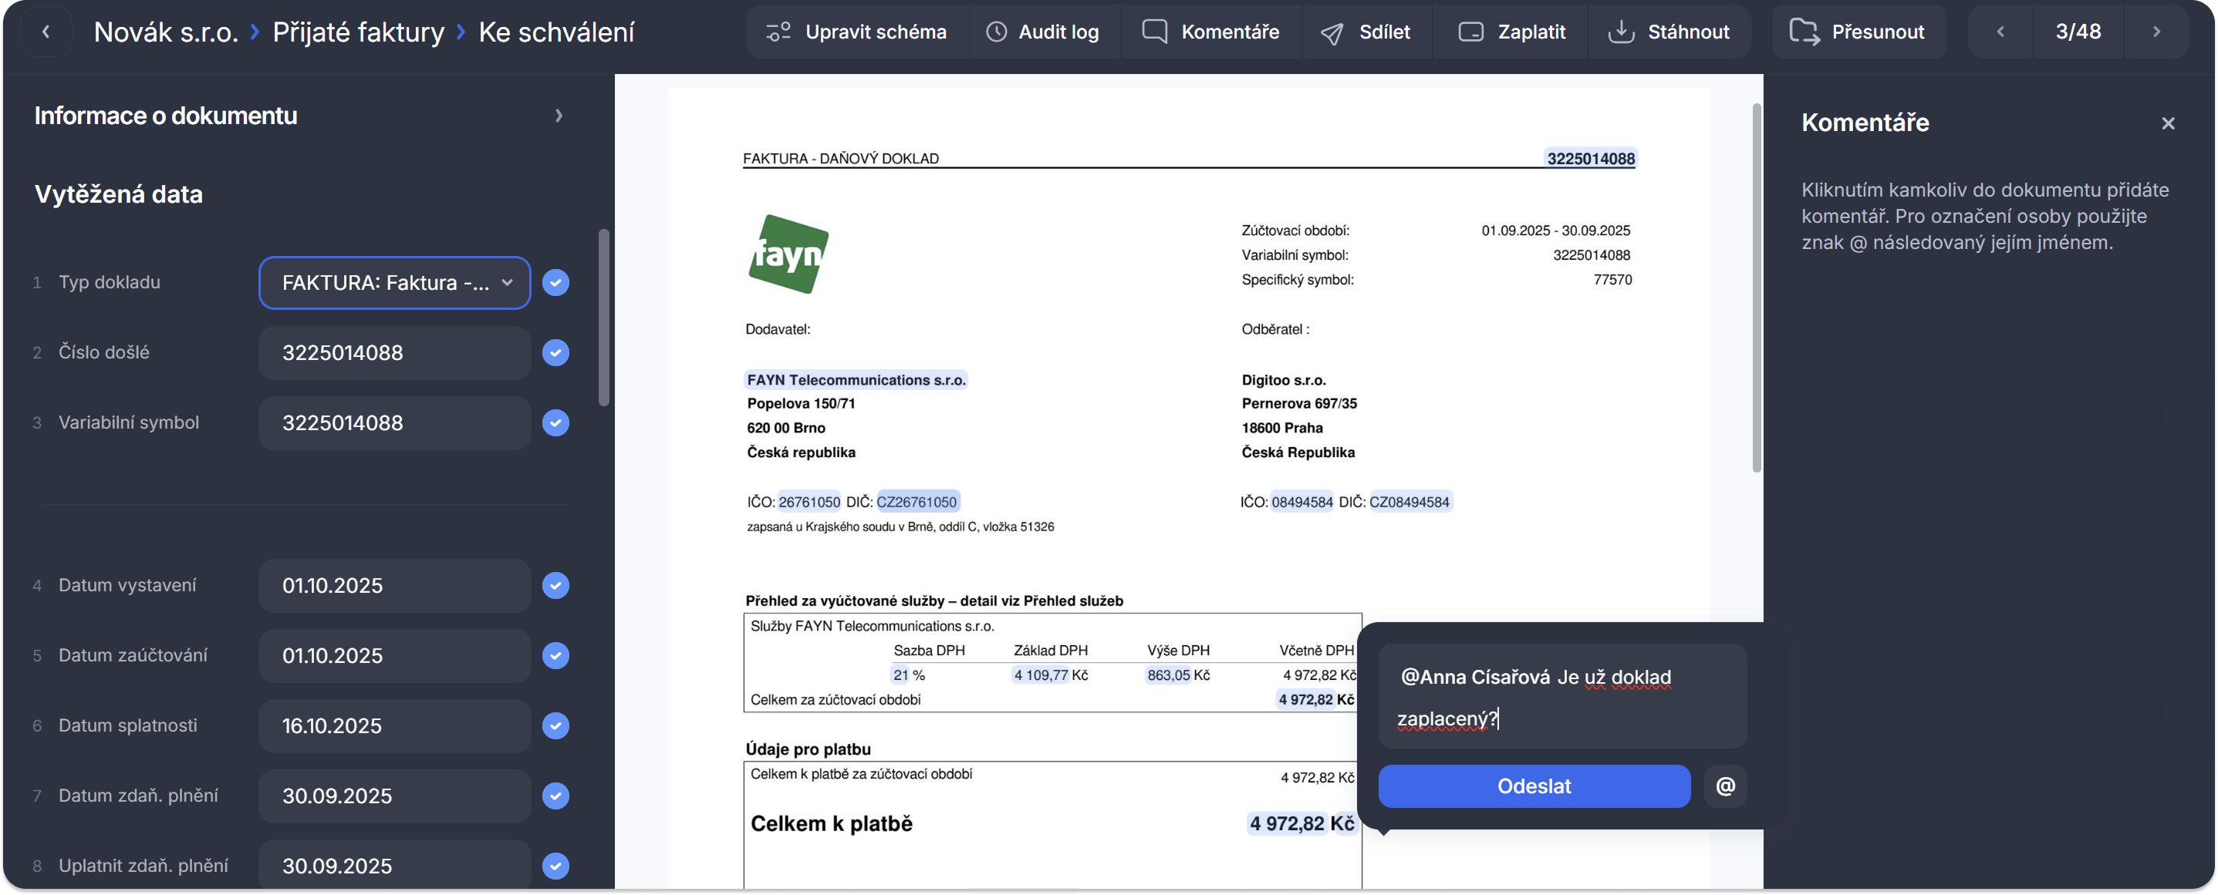Go to the next document arrow
Viewport: 2218px width, 895px height.
[x=2156, y=32]
